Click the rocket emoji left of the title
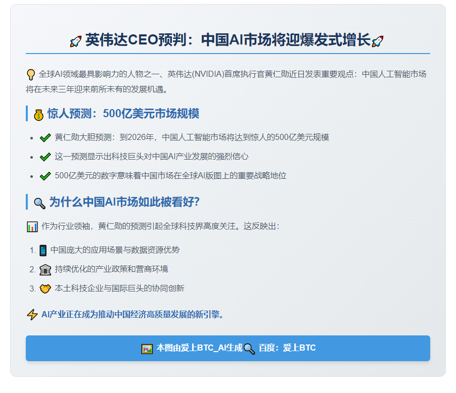Image resolution: width=456 pixels, height=393 pixels. coord(76,41)
